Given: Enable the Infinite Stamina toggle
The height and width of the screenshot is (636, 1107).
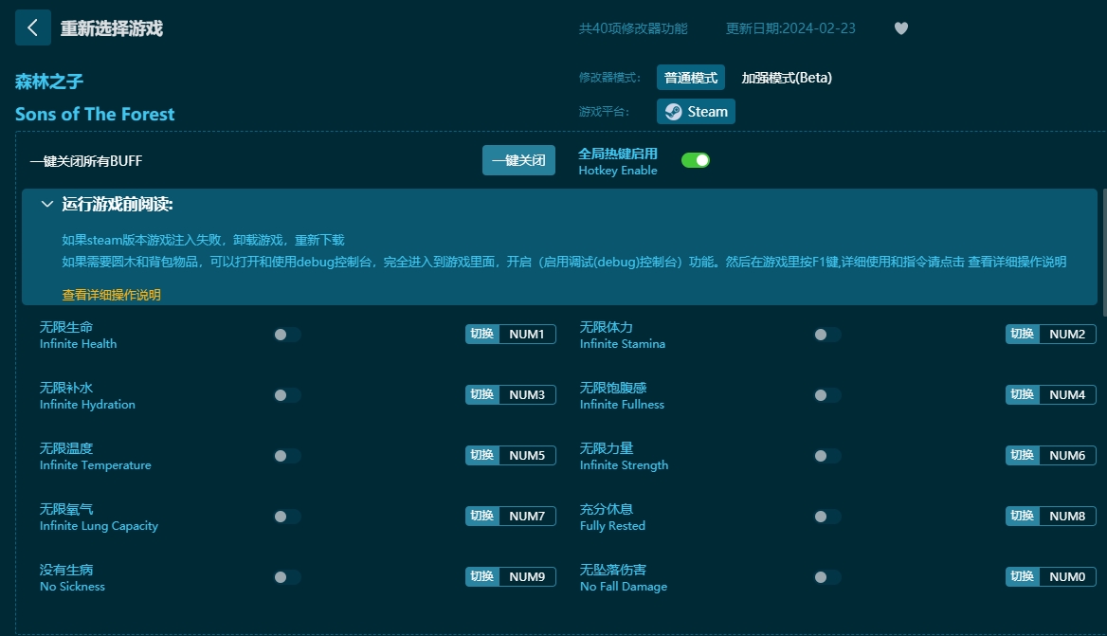Looking at the screenshot, I should (827, 334).
